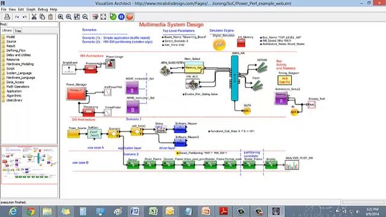Select the Display_Text block
The width and height of the screenshot is (386, 217).
tap(311, 104)
